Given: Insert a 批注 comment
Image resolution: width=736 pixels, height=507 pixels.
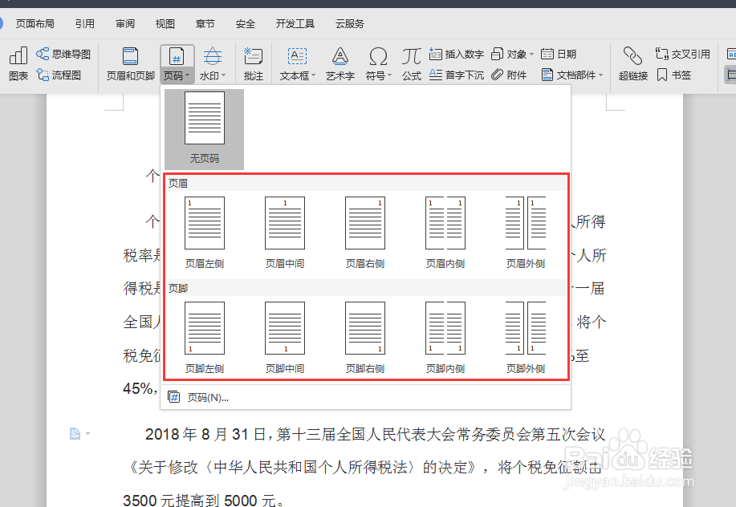Looking at the screenshot, I should [x=254, y=64].
